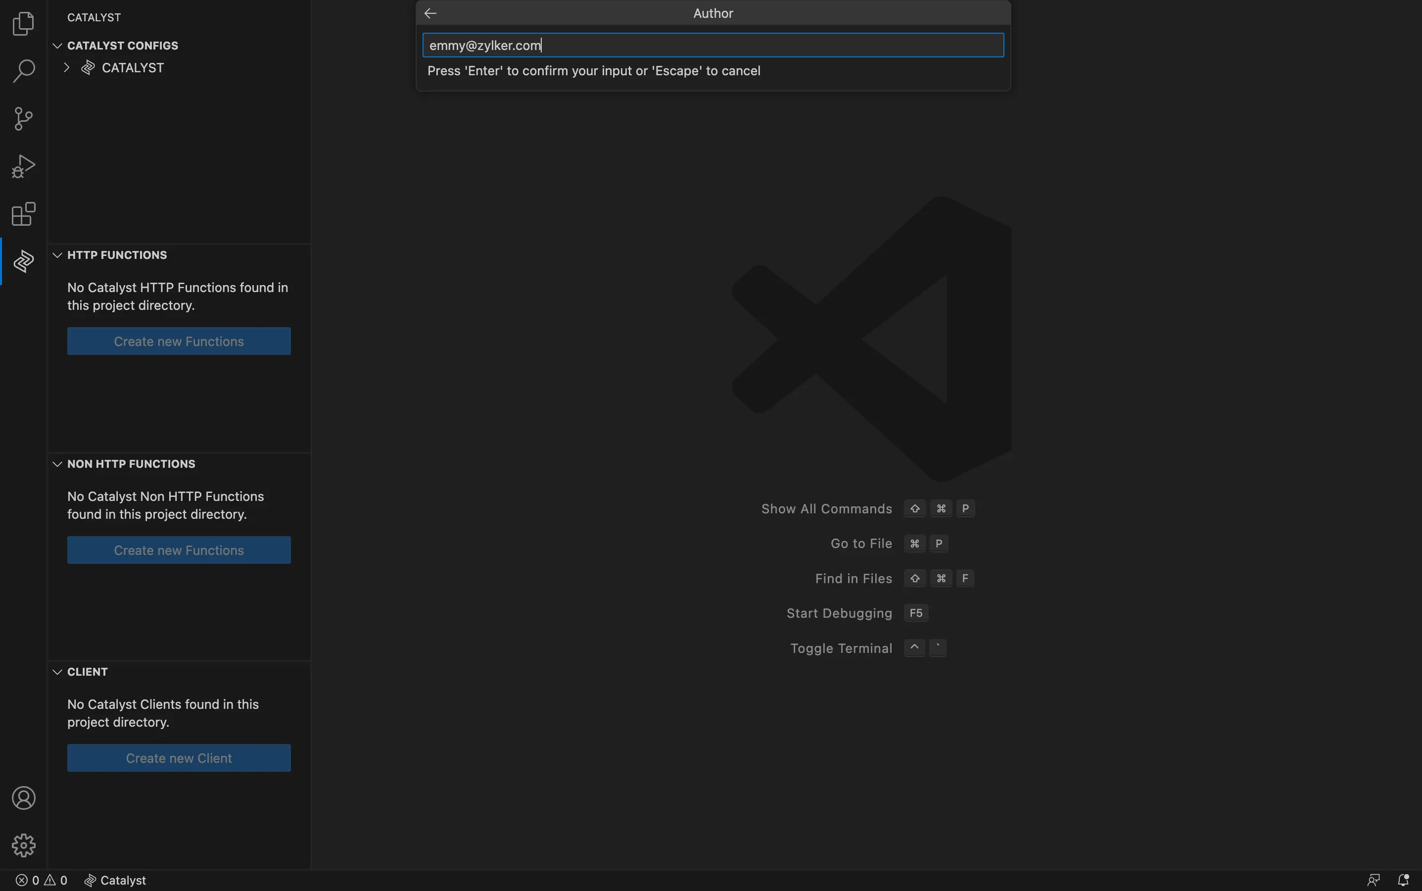The width and height of the screenshot is (1422, 891).
Task: Open the Accounts menu icon
Action: coord(24,798)
